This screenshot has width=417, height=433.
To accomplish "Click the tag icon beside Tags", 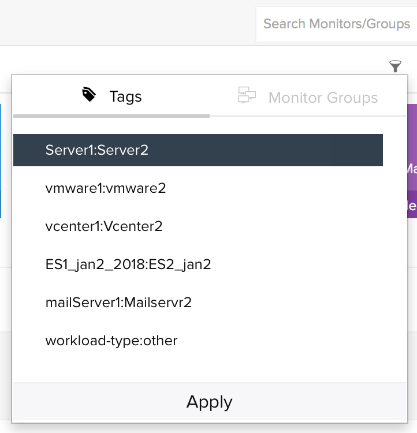I will (x=89, y=95).
